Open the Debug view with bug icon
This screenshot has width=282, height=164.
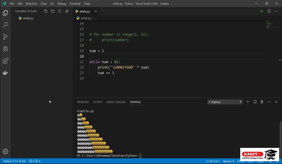click(x=5, y=49)
